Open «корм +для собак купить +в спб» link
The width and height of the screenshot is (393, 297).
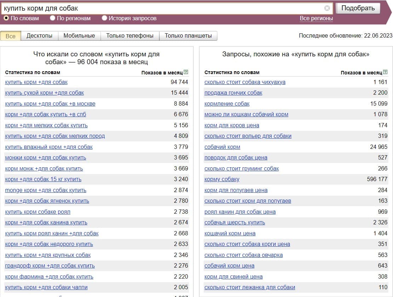46,114
